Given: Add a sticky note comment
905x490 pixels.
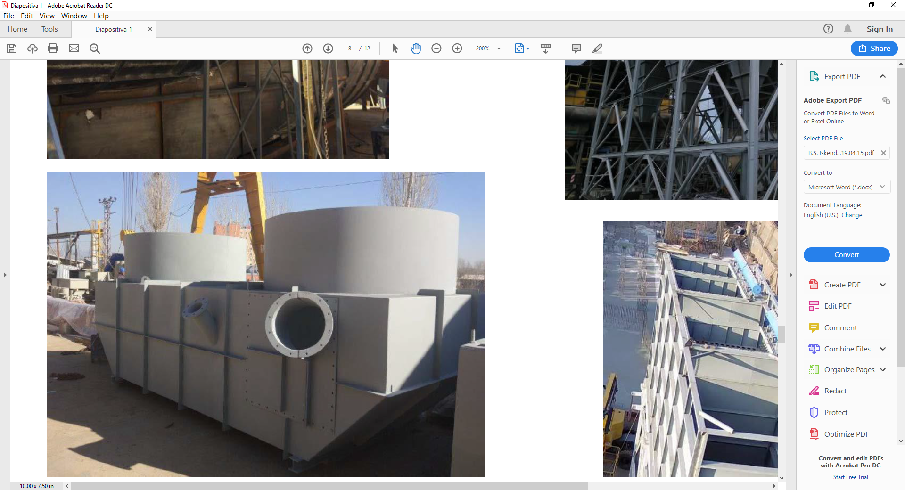Looking at the screenshot, I should [x=576, y=49].
